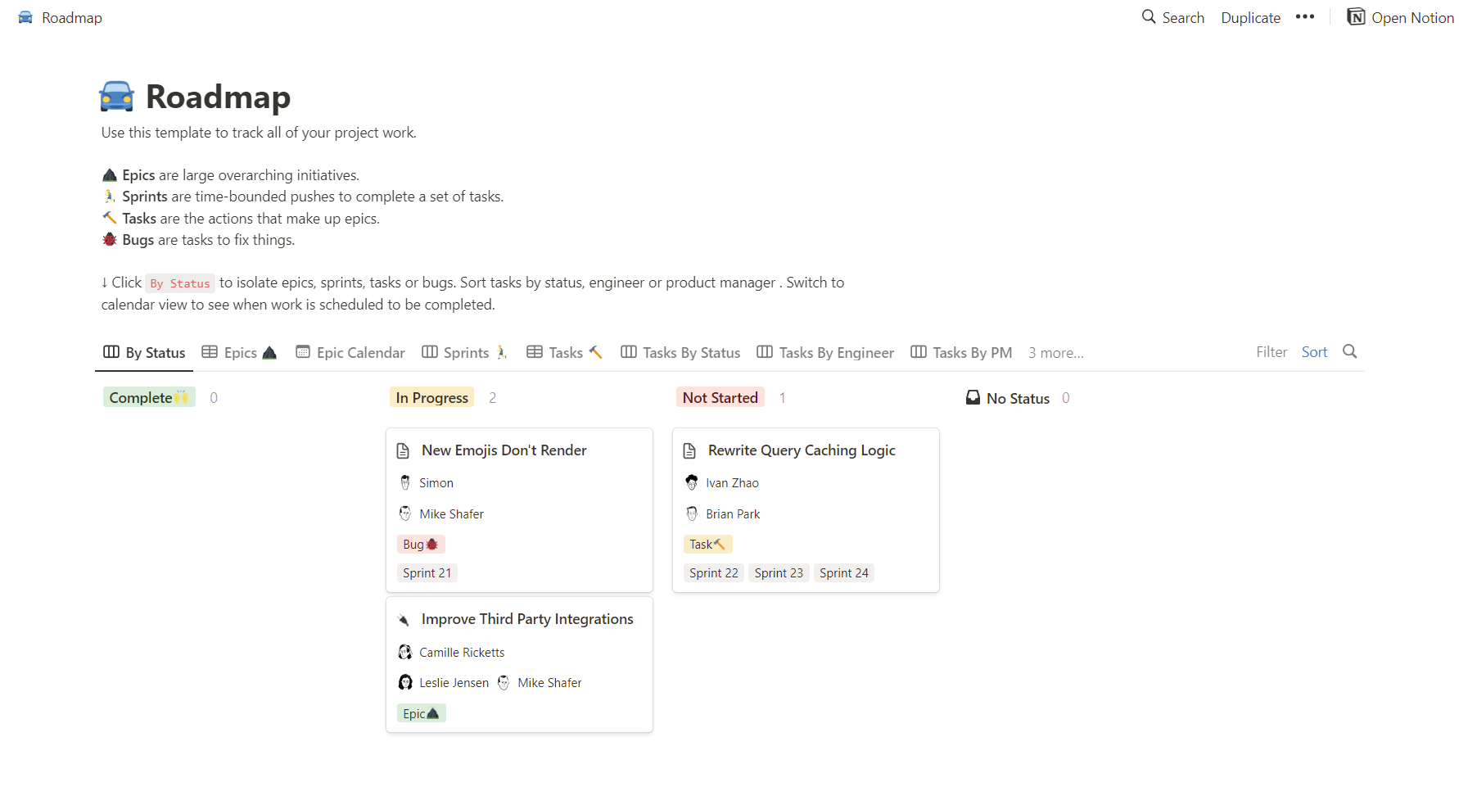Click the Duplicate button
The image size is (1459, 796).
pyautogui.click(x=1250, y=16)
